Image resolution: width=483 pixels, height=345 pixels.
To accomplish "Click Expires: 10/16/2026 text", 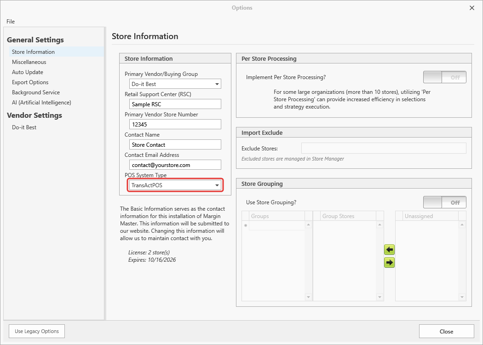I will click(x=152, y=260).
